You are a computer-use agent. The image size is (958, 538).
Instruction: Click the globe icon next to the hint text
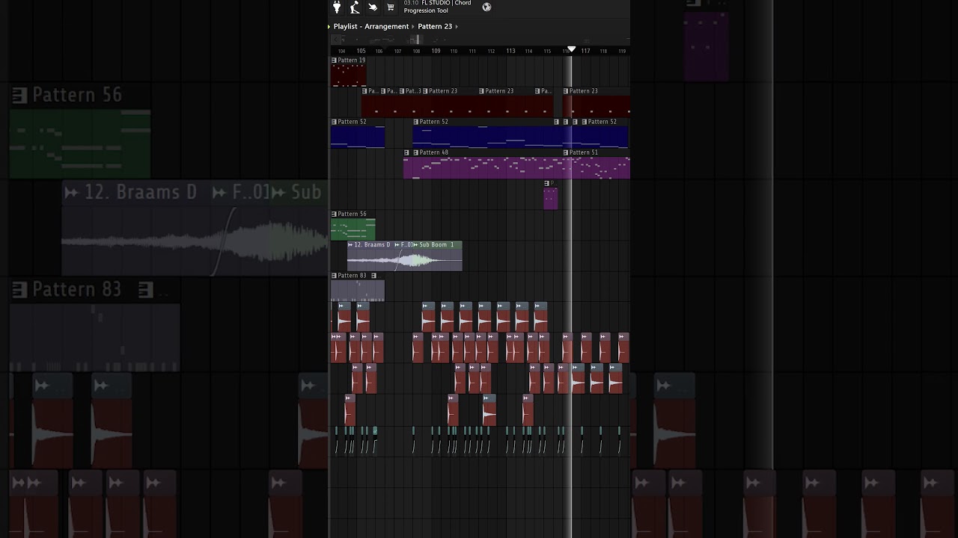click(486, 7)
